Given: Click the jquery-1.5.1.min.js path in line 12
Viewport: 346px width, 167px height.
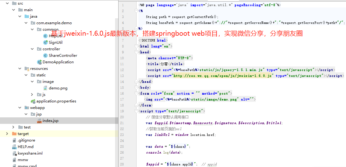Looking at the screenshot, I should pos(231,70).
